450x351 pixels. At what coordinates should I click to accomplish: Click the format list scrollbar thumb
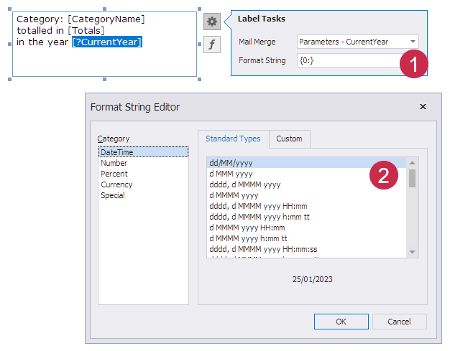pos(413,178)
